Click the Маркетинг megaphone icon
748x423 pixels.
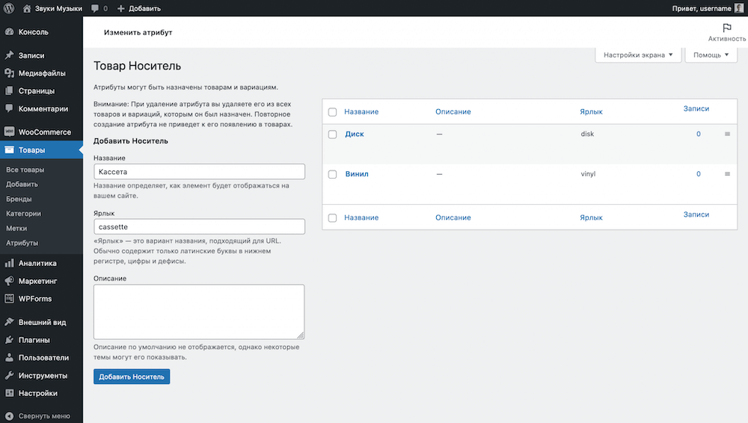(9, 281)
